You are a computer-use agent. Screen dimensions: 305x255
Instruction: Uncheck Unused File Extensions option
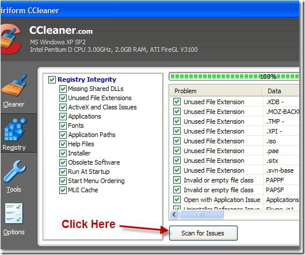tap(63, 98)
